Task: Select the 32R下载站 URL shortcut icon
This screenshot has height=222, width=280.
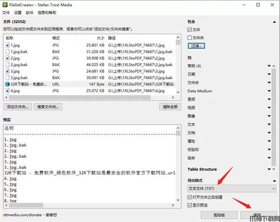Action: (x=7, y=84)
